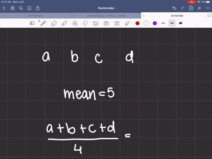Select the Shapes tool
Viewport: 212px width, 159px height.
(x=75, y=23)
